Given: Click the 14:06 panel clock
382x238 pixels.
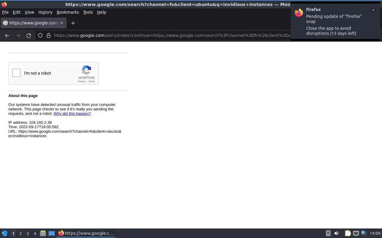Looking at the screenshot, I should point(375,233).
